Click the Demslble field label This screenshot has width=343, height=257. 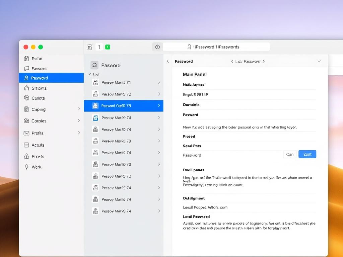point(191,105)
